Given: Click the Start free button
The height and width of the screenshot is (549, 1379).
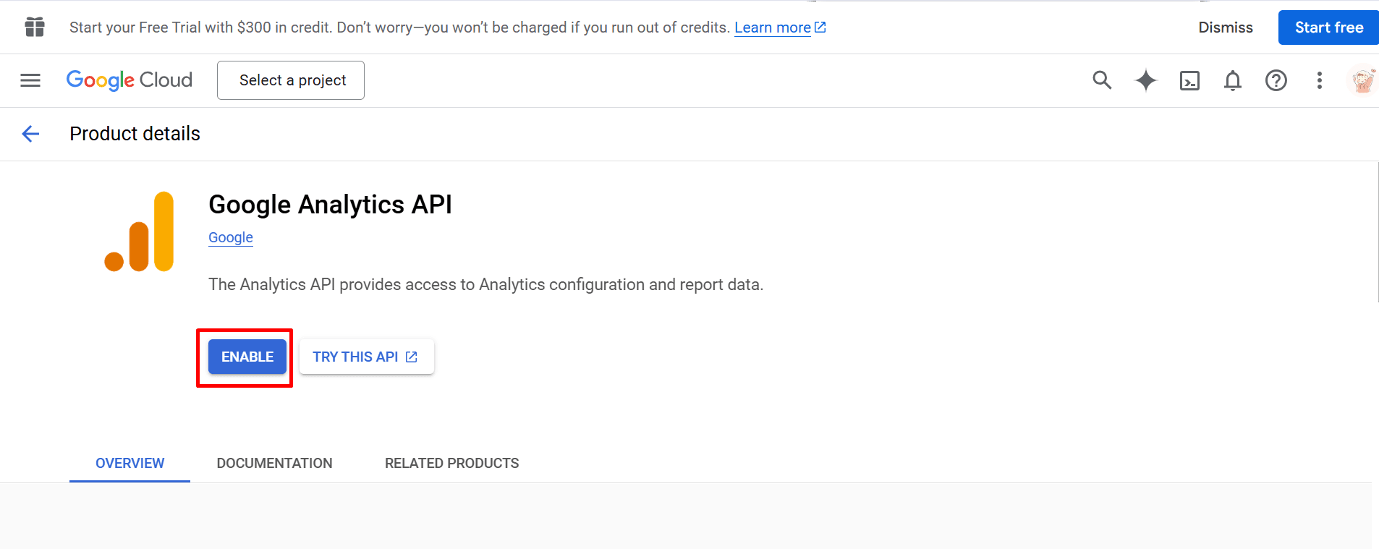Looking at the screenshot, I should point(1328,27).
